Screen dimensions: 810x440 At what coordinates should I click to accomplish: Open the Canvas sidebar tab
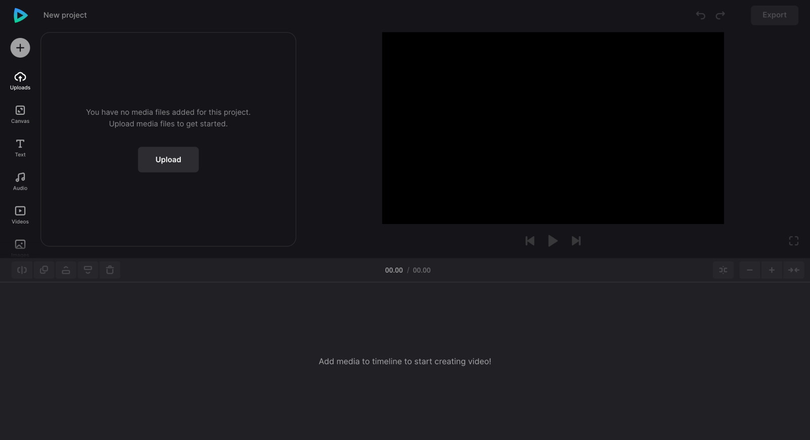[20, 114]
